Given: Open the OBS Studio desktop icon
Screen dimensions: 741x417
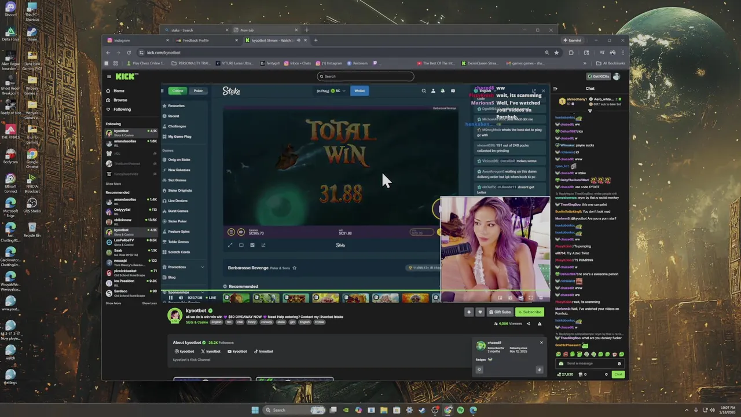Looking at the screenshot, I should coord(32,206).
